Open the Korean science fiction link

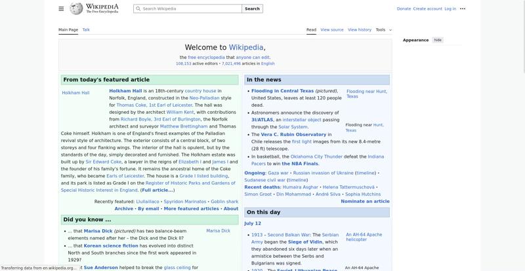[x=111, y=245]
